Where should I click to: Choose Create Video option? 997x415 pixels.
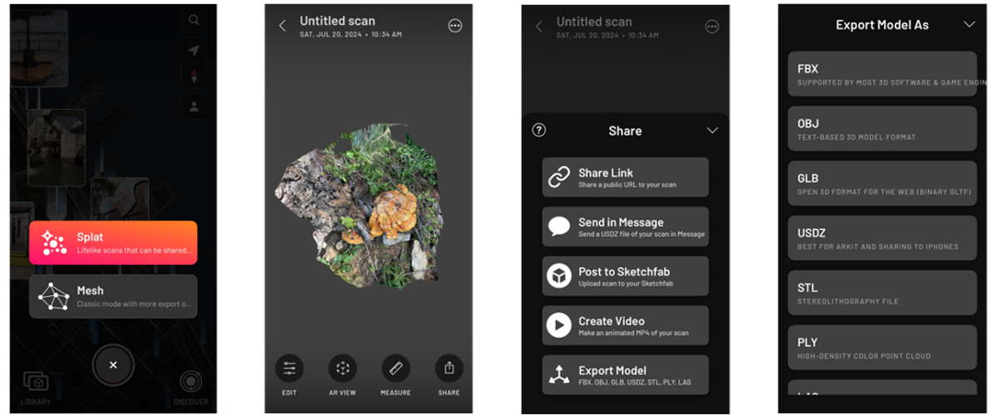(x=626, y=325)
